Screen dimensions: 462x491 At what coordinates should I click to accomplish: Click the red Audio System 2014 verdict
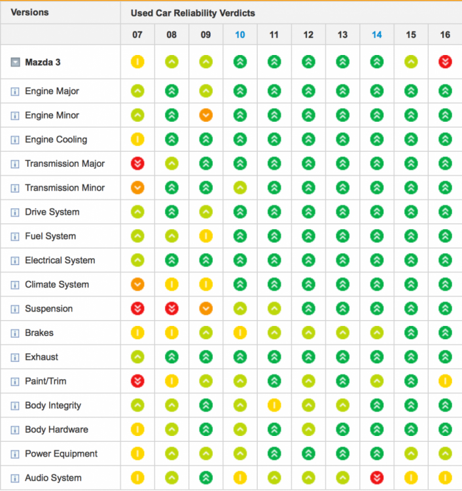point(376,478)
